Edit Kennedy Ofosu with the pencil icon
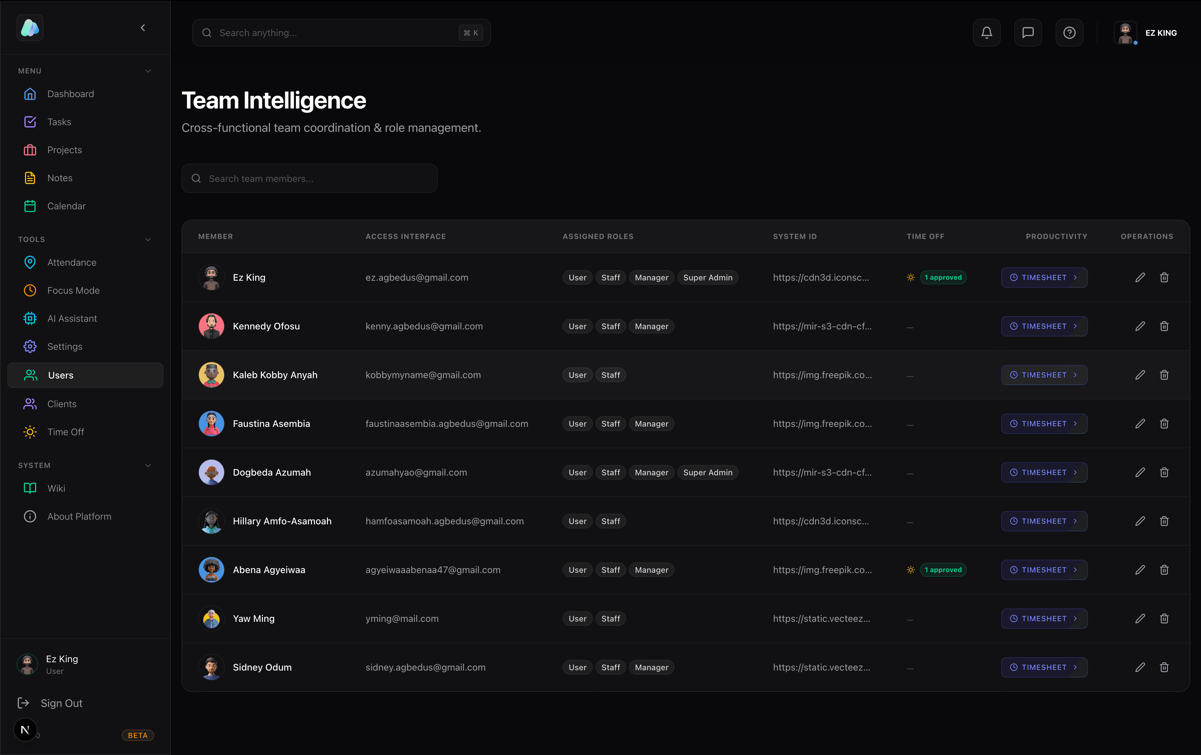Image resolution: width=1201 pixels, height=755 pixels. pyautogui.click(x=1140, y=326)
